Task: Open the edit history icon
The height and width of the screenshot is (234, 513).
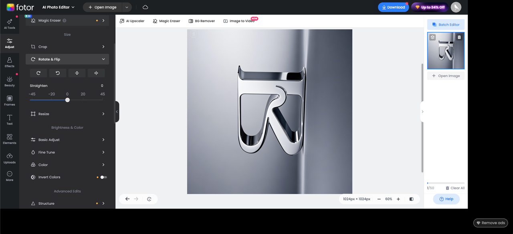Action: (x=149, y=199)
